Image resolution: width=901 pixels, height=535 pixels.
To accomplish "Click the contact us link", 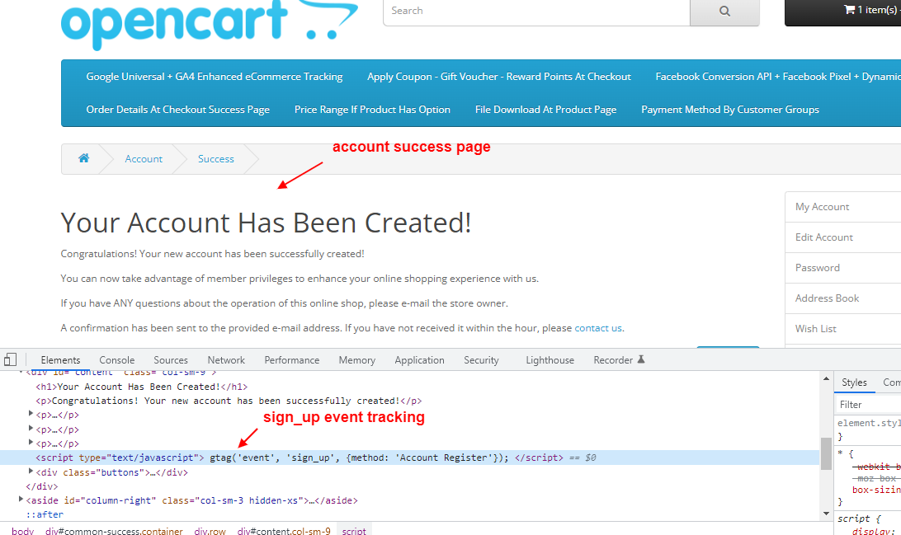I will click(598, 328).
